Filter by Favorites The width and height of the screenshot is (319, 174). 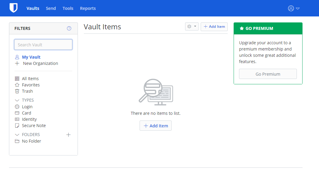pyautogui.click(x=31, y=85)
